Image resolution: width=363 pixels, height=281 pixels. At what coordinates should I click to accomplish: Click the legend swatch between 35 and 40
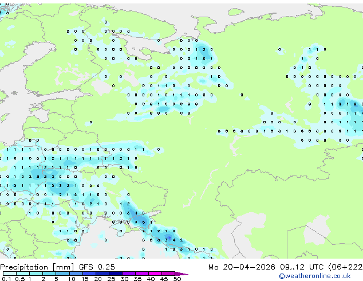point(141,274)
